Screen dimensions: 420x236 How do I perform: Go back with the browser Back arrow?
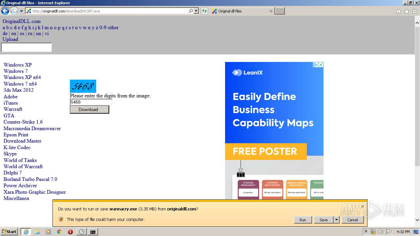[x=5, y=11]
